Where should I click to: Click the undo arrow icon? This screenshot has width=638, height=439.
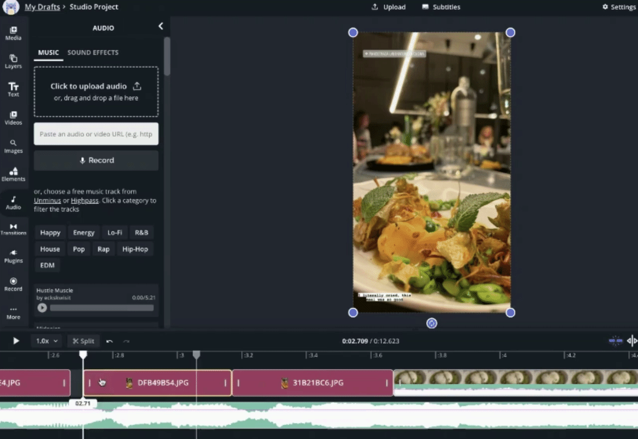[x=110, y=341]
